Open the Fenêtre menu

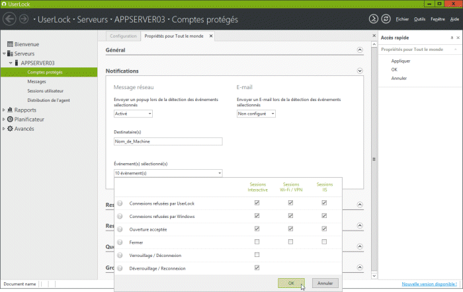(x=438, y=19)
